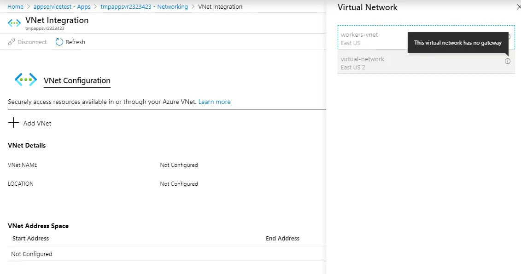The height and width of the screenshot is (274, 521).
Task: Click the VNet Integration header icon
Action: [x=14, y=23]
